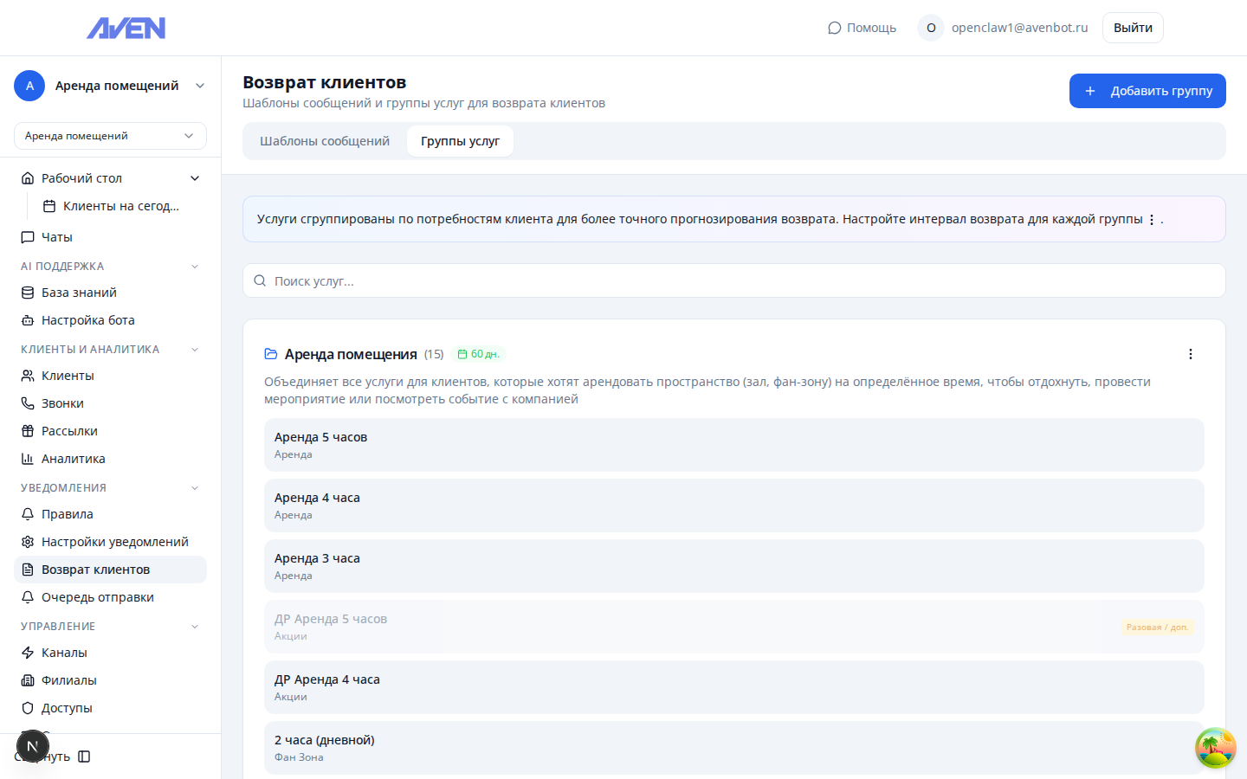Click the Настройка бота robot icon
This screenshot has width=1247, height=779.
[x=28, y=320]
